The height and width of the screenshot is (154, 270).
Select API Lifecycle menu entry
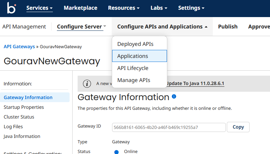tap(132, 68)
